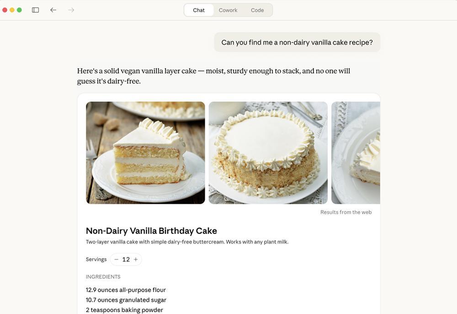This screenshot has height=314, width=457.
Task: Toggle the sidebar panel icon
Action: coord(35,10)
